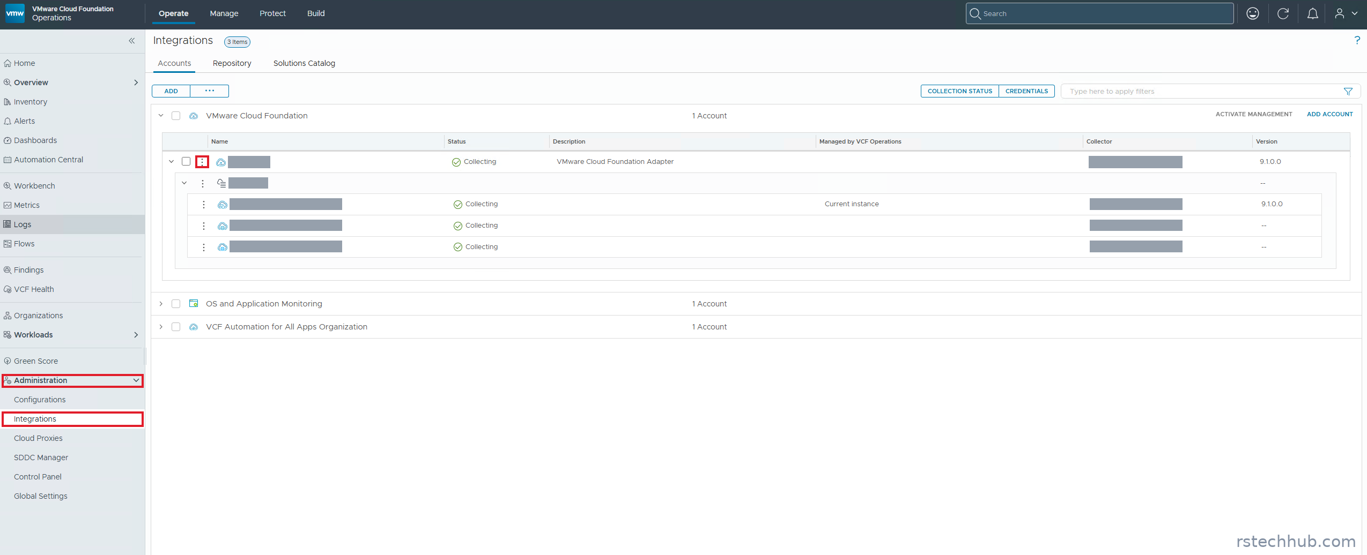Image resolution: width=1367 pixels, height=555 pixels.
Task: Collapse the nested domain group row
Action: [x=184, y=183]
